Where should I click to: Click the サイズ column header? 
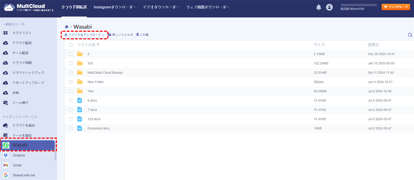tap(319, 45)
